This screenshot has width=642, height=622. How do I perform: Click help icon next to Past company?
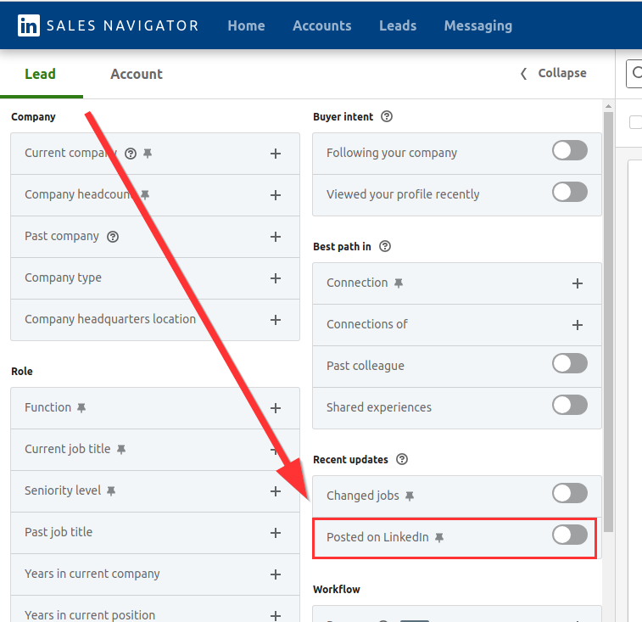point(113,237)
